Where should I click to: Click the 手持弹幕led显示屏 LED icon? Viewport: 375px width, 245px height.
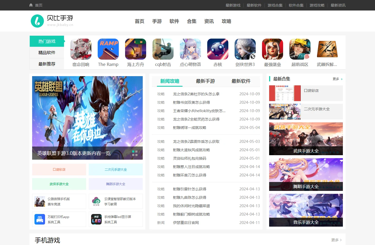(96, 219)
